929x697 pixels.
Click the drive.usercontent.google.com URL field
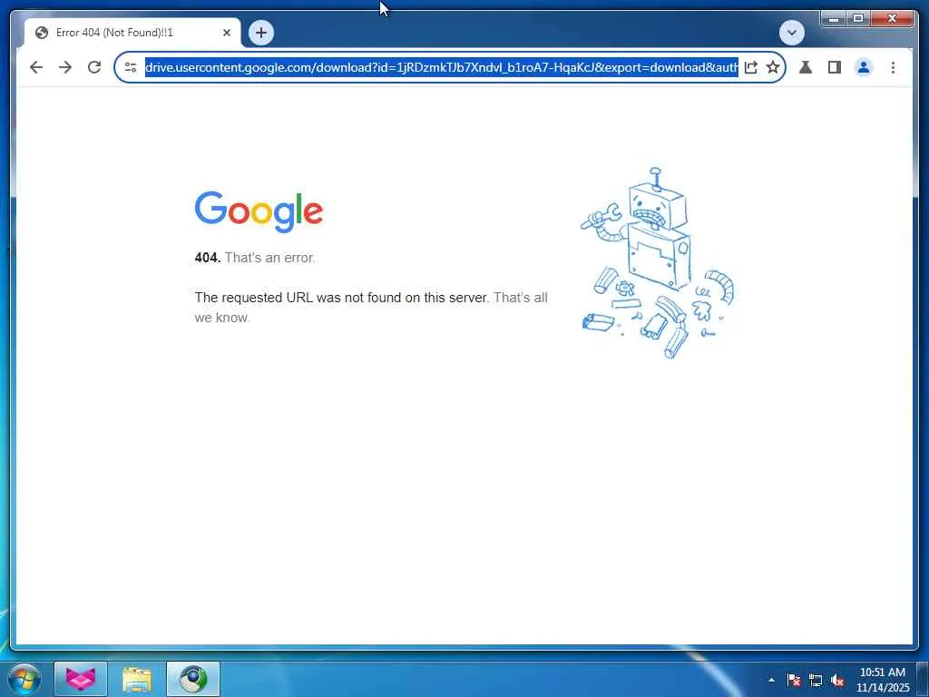(x=442, y=67)
